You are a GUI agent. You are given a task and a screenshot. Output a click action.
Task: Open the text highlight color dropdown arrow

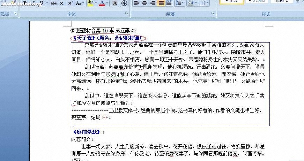[x=95, y=3]
